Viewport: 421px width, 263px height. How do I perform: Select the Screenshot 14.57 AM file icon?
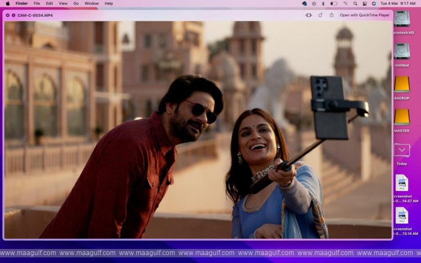[x=402, y=183]
